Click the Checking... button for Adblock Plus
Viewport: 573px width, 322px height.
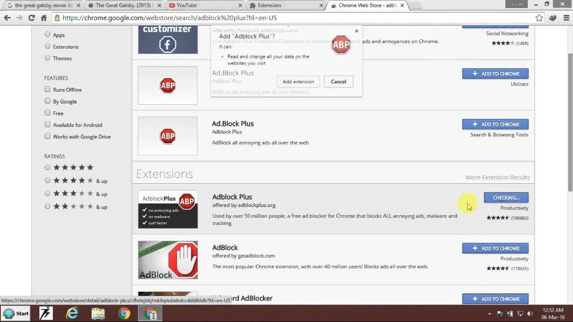coord(506,197)
